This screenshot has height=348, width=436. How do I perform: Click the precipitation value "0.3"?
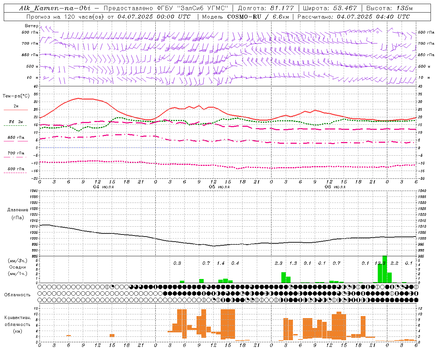(177, 263)
